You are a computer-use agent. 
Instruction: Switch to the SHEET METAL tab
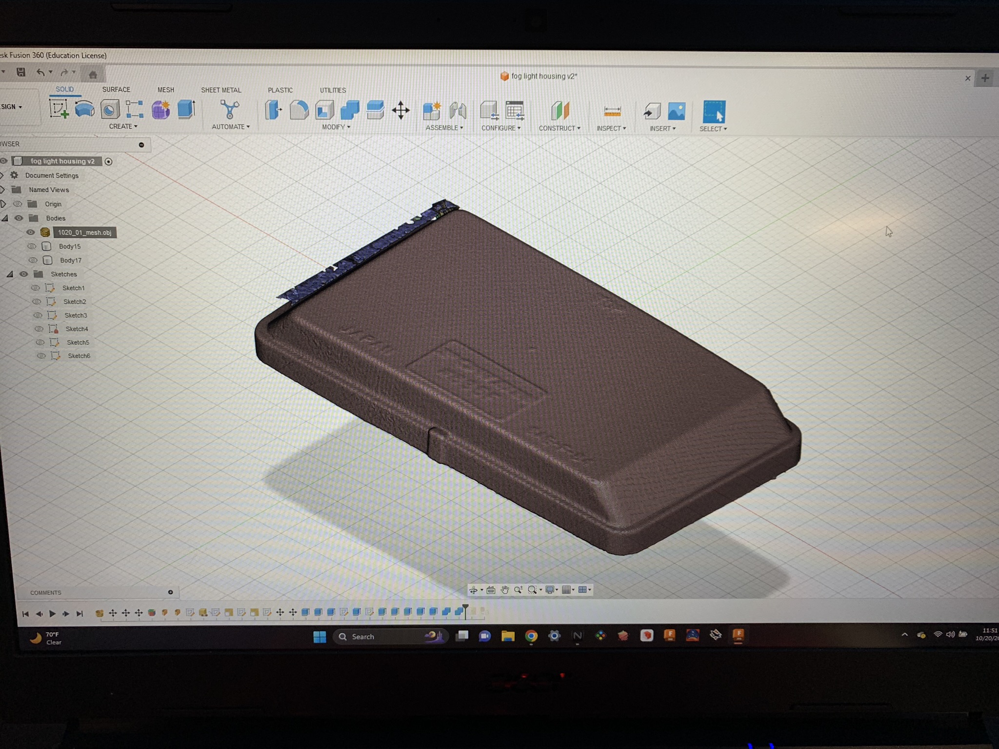coord(221,90)
